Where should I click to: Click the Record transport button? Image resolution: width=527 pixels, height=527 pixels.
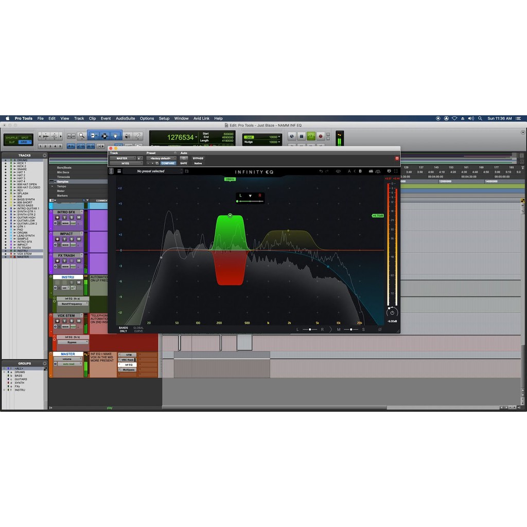[x=320, y=136]
